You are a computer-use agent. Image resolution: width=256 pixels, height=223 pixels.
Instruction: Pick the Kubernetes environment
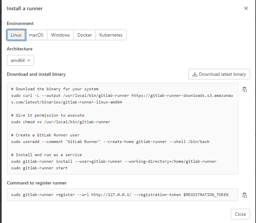coord(111,35)
